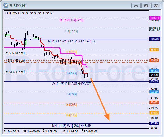Close the EURJPY,H4 chart window
Screen dimensions: 164x137
tap(156, 5)
